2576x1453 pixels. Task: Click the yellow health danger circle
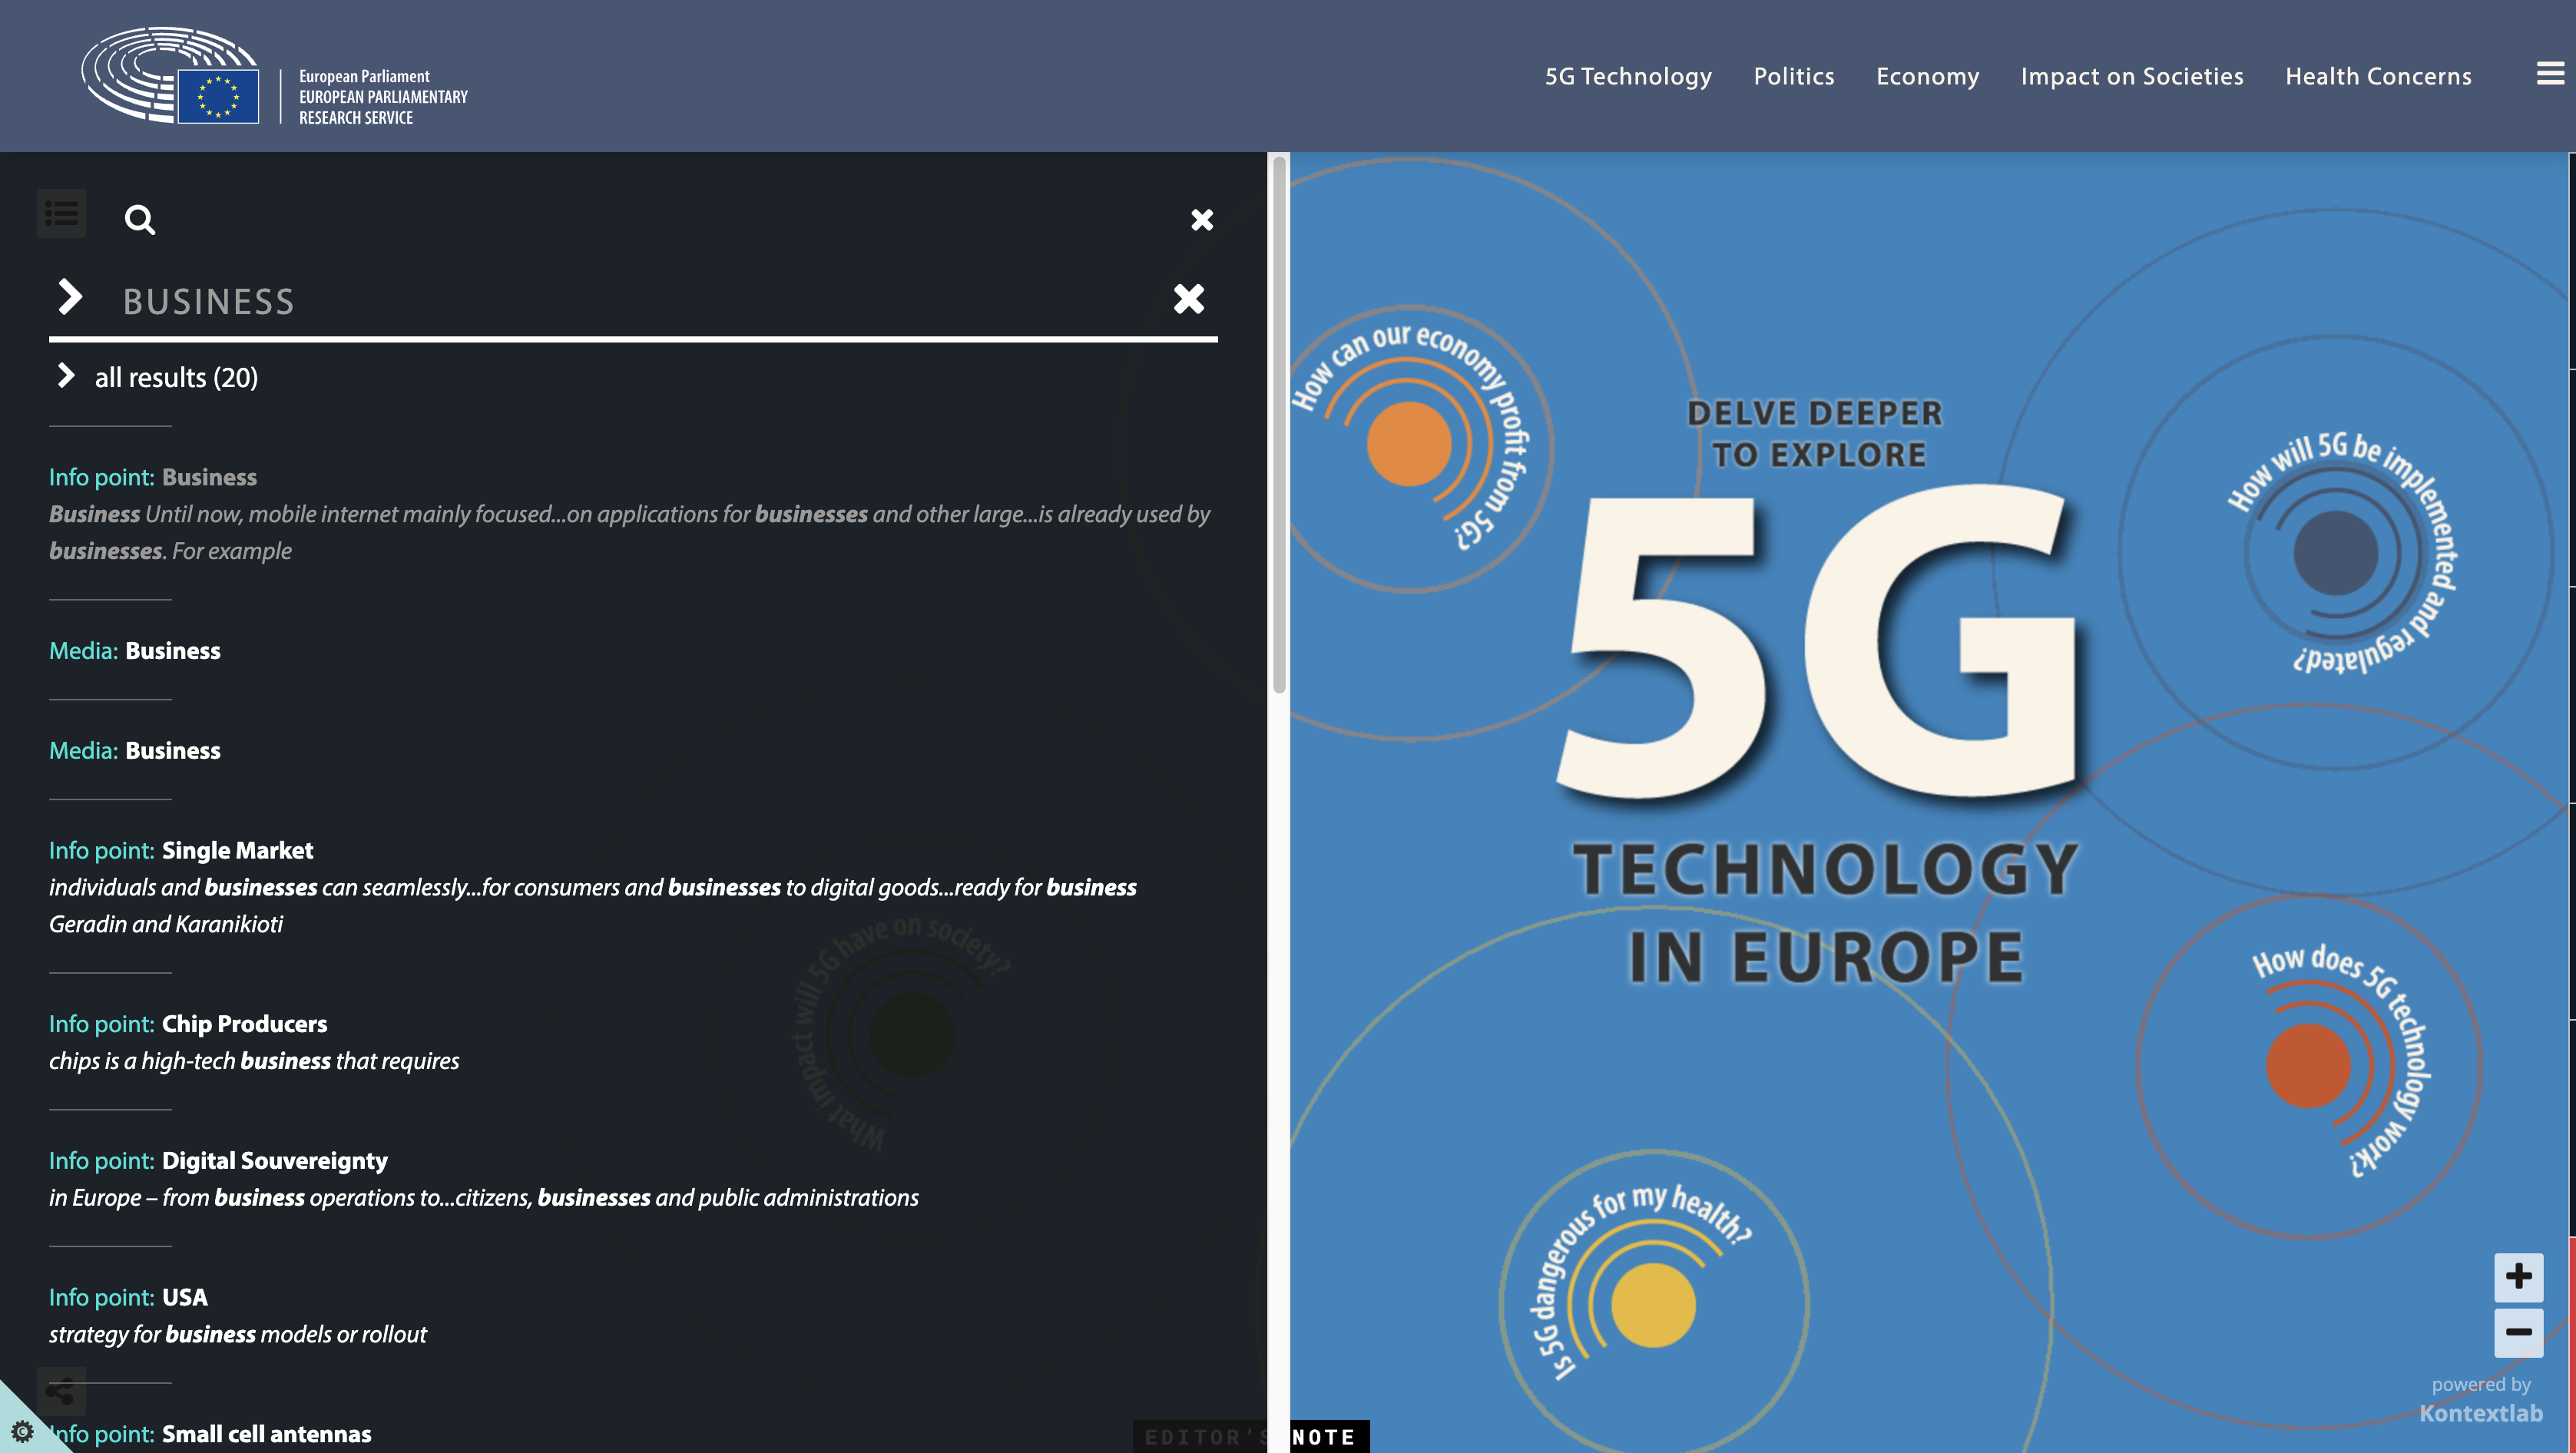(x=1653, y=1304)
